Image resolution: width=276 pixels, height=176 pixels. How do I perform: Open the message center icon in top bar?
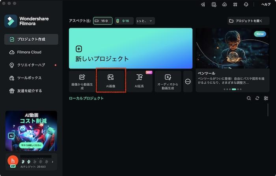[x=214, y=5]
